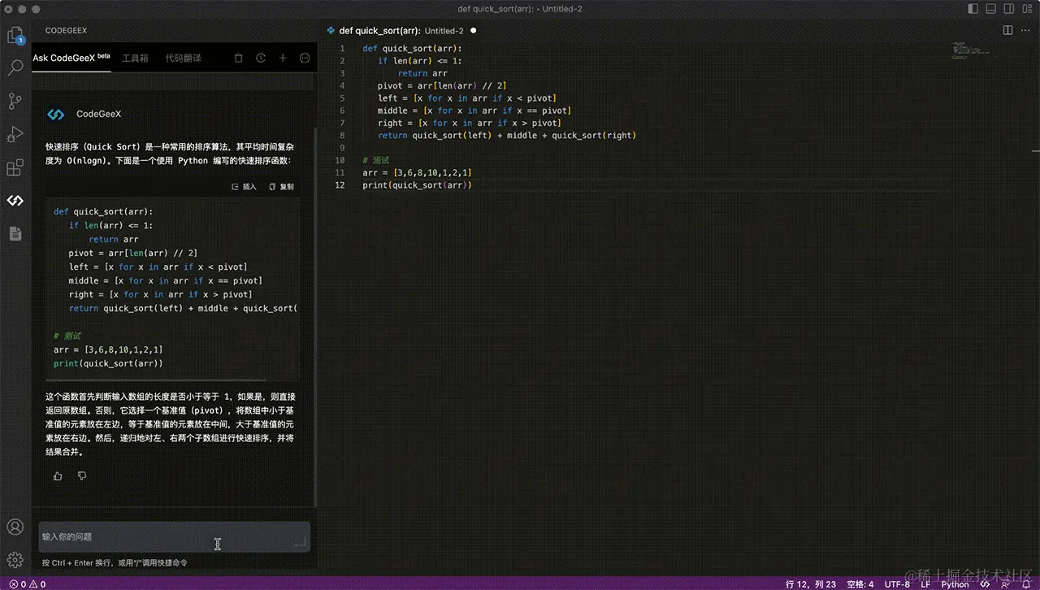Click the chat code block's print line
Screen dimensions: 1040x590
coord(108,363)
